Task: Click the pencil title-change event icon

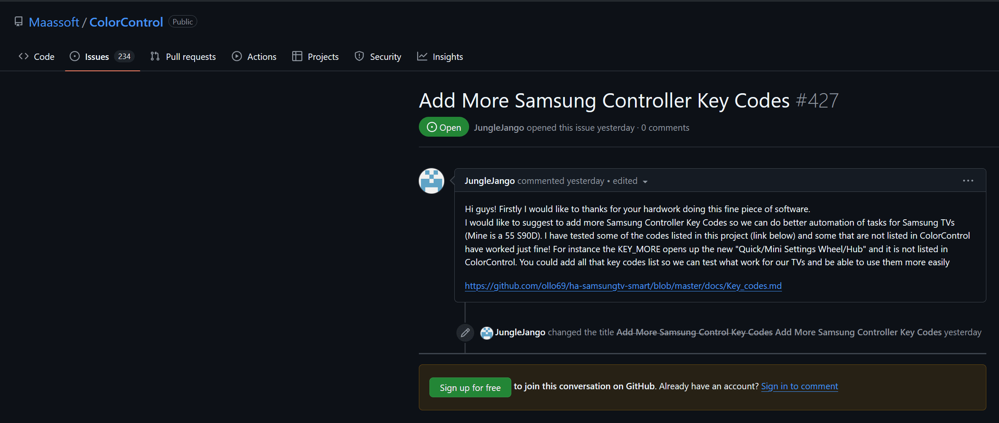Action: tap(465, 332)
